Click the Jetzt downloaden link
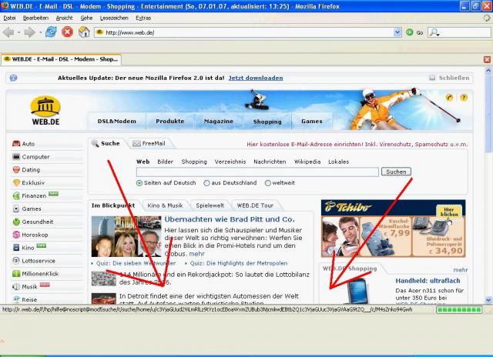This screenshot has width=493, height=357. [256, 78]
